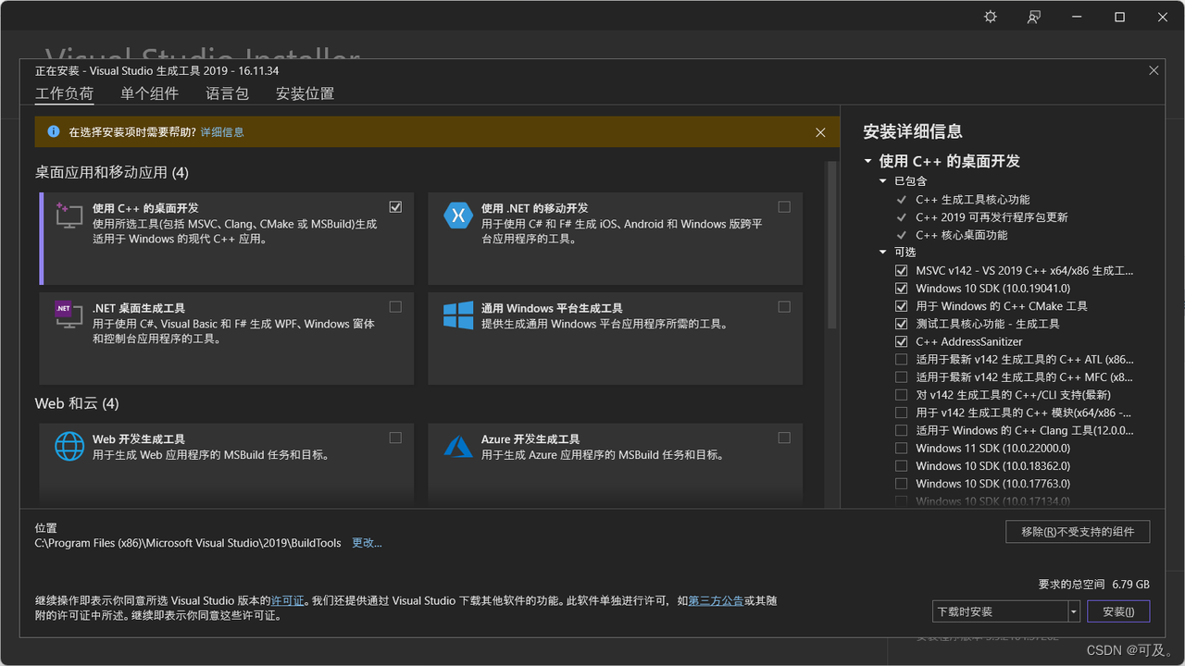Click the theme (sun) icon in the title bar
This screenshot has width=1185, height=666.
(x=991, y=17)
